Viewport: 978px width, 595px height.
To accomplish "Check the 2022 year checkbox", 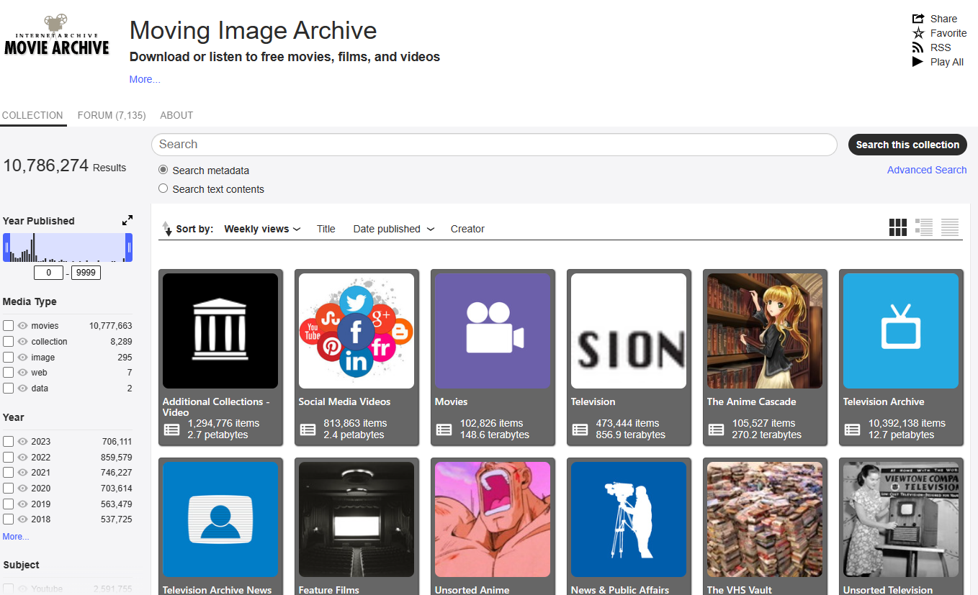I will (x=9, y=458).
